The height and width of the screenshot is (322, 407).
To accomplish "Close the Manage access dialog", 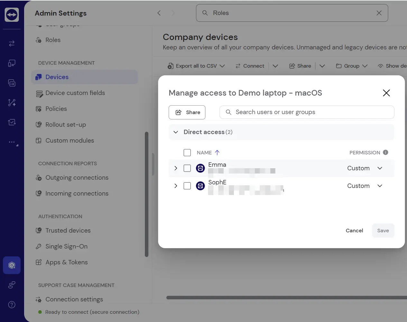I will tap(386, 93).
